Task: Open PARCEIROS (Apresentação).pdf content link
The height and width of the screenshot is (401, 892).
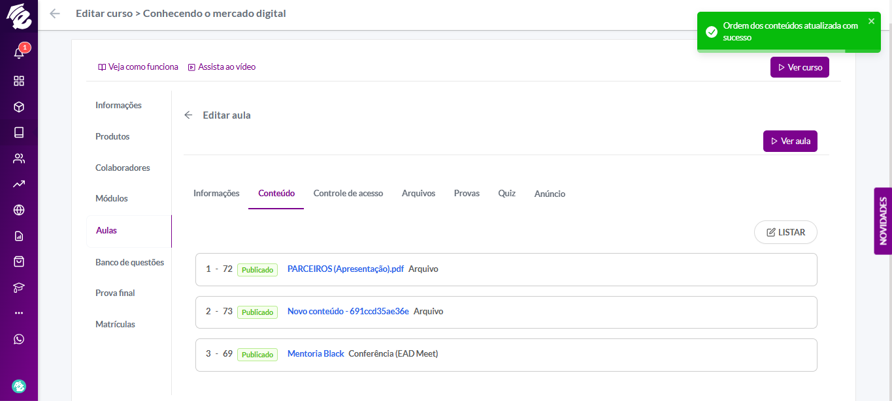Action: coord(346,269)
